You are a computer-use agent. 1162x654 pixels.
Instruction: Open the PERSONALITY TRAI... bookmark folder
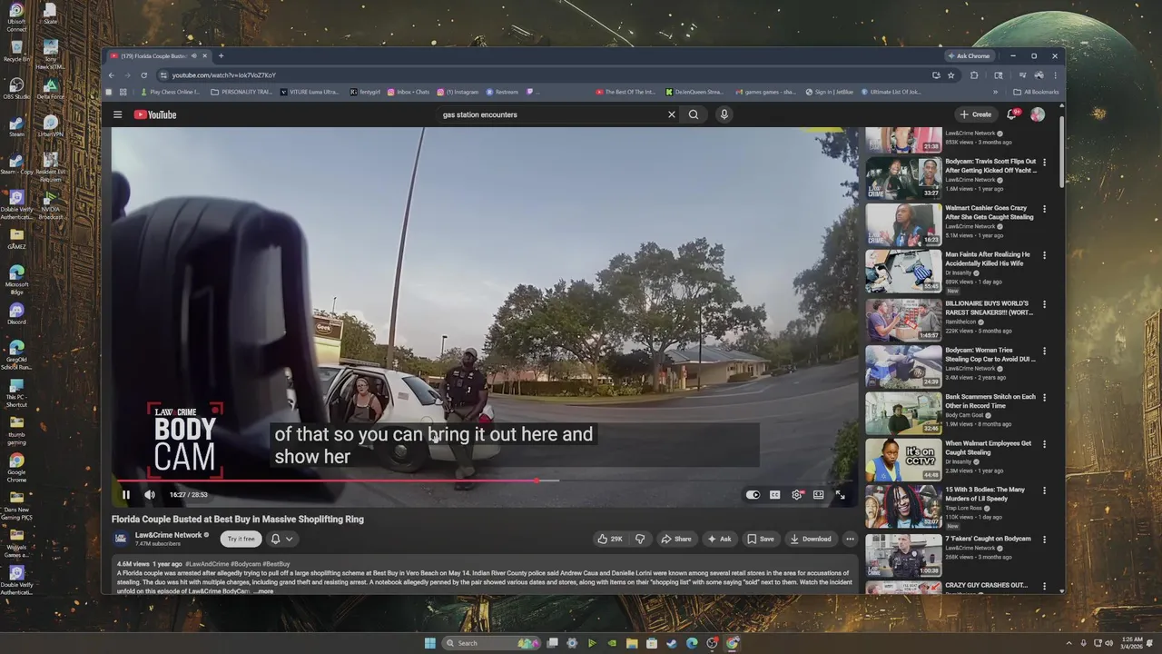(241, 92)
